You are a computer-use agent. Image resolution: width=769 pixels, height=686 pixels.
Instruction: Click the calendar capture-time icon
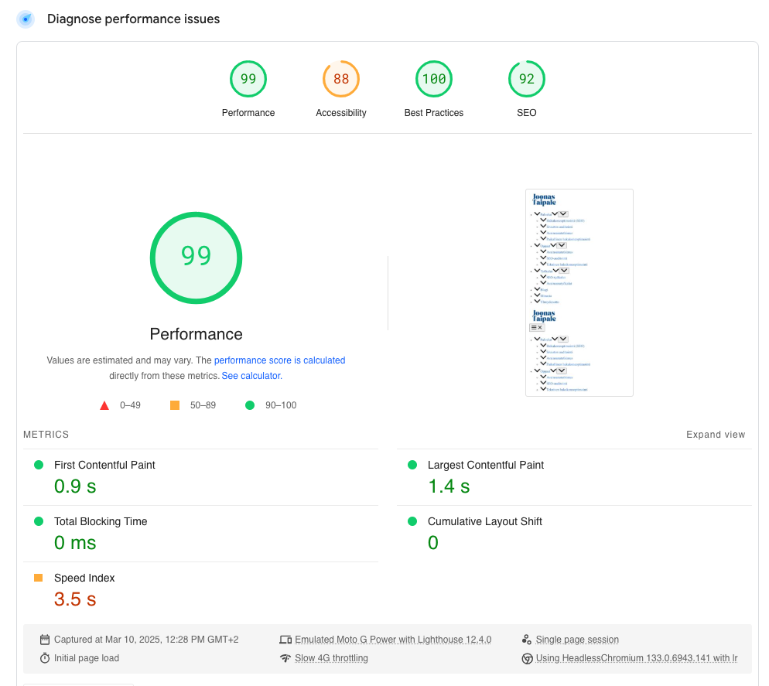tap(45, 640)
